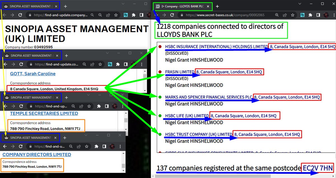Expand the tab search chevron in the Company Directors window
The image size is (336, 178).
[x=87, y=135]
